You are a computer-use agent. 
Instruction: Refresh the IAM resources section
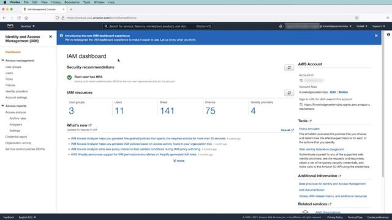coord(289,93)
